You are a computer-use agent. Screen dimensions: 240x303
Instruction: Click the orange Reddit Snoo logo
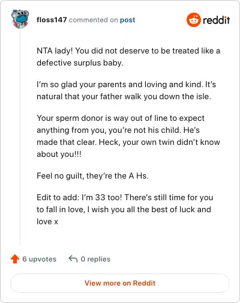(194, 20)
